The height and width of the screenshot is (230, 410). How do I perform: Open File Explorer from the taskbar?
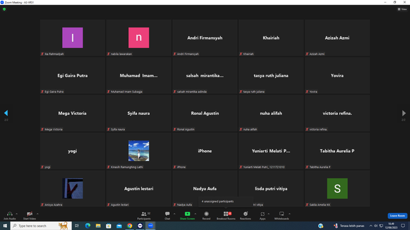coord(98,226)
